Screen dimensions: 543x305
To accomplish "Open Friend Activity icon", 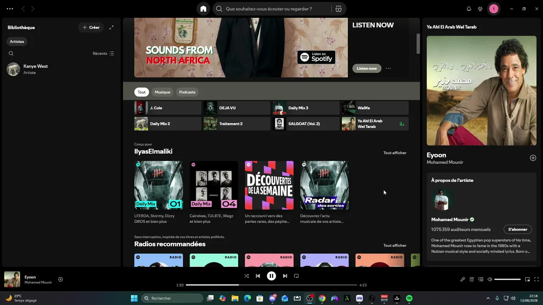I will point(480,9).
